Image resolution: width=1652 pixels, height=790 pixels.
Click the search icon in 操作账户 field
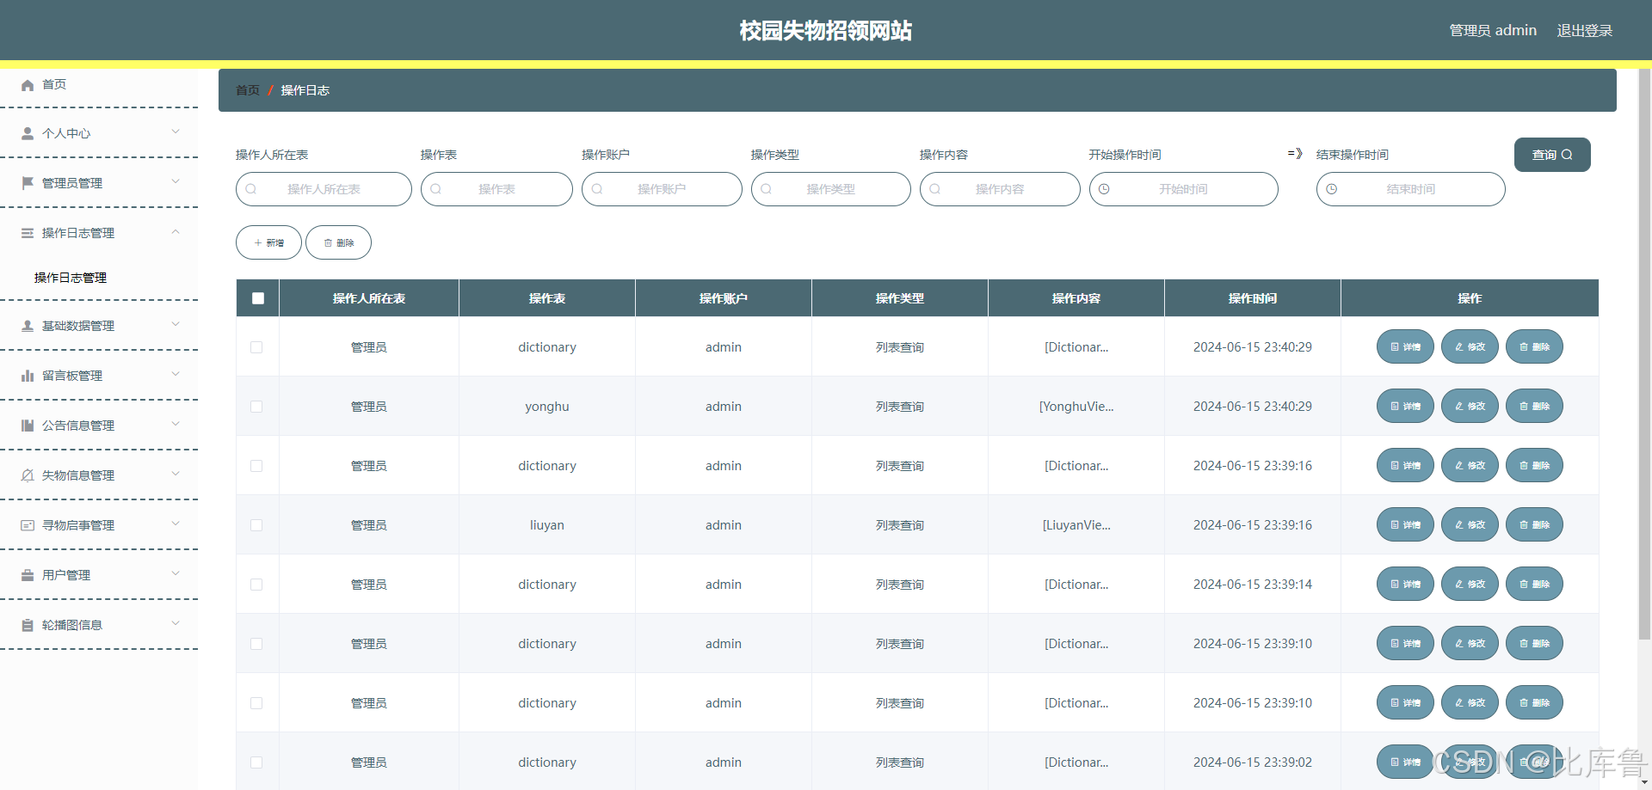[597, 189]
